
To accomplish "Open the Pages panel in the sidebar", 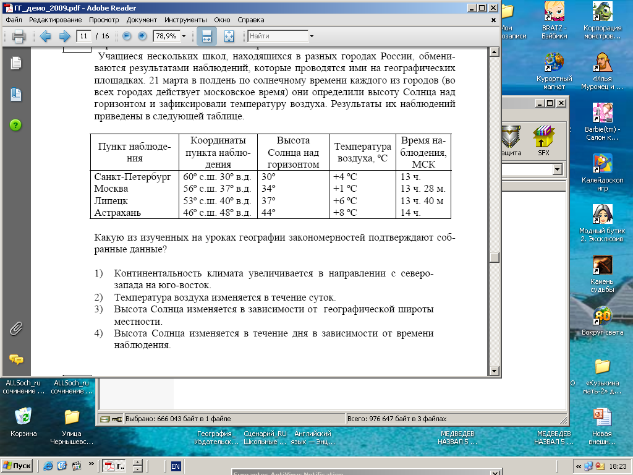I will [x=15, y=63].
